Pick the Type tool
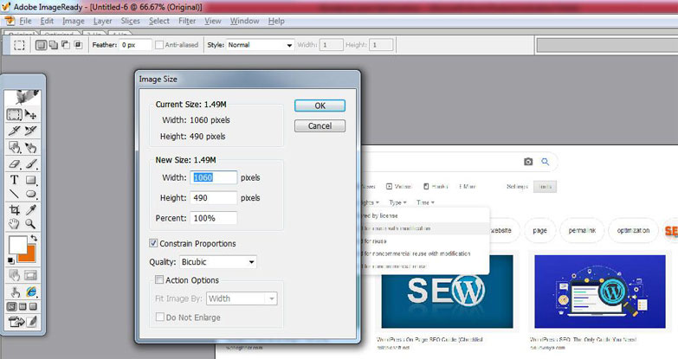The image size is (678, 359). pyautogui.click(x=15, y=180)
